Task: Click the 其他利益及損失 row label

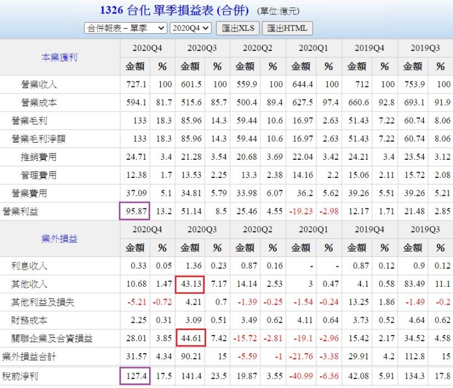Action: (x=43, y=302)
